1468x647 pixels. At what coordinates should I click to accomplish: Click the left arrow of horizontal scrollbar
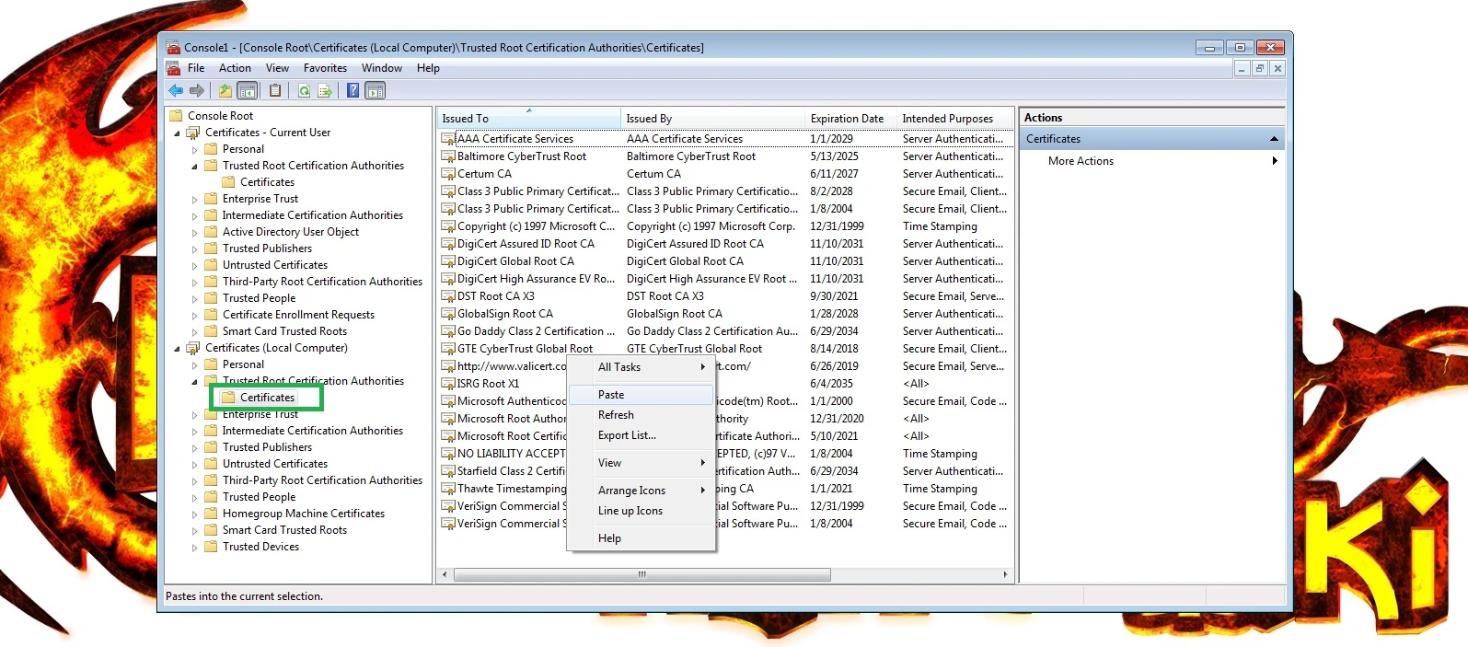pos(445,575)
